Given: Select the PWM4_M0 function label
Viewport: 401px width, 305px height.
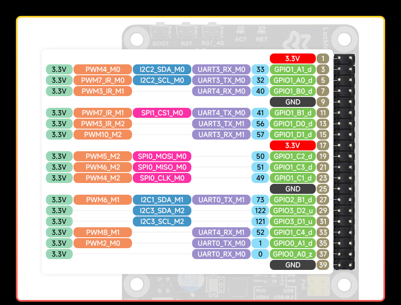Looking at the screenshot, I should [x=103, y=69].
